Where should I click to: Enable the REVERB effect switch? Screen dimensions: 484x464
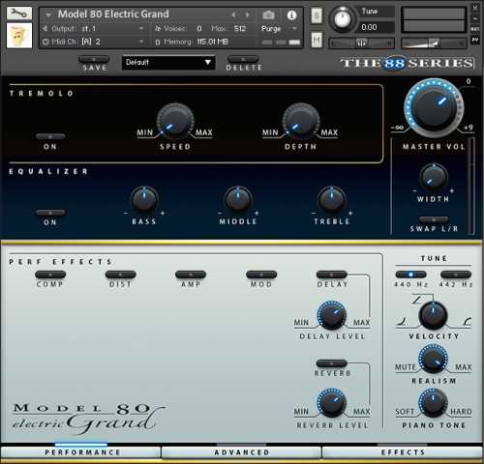click(332, 363)
